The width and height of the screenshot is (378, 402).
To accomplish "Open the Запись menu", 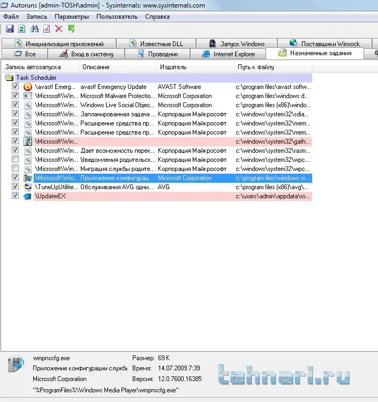I will point(36,17).
